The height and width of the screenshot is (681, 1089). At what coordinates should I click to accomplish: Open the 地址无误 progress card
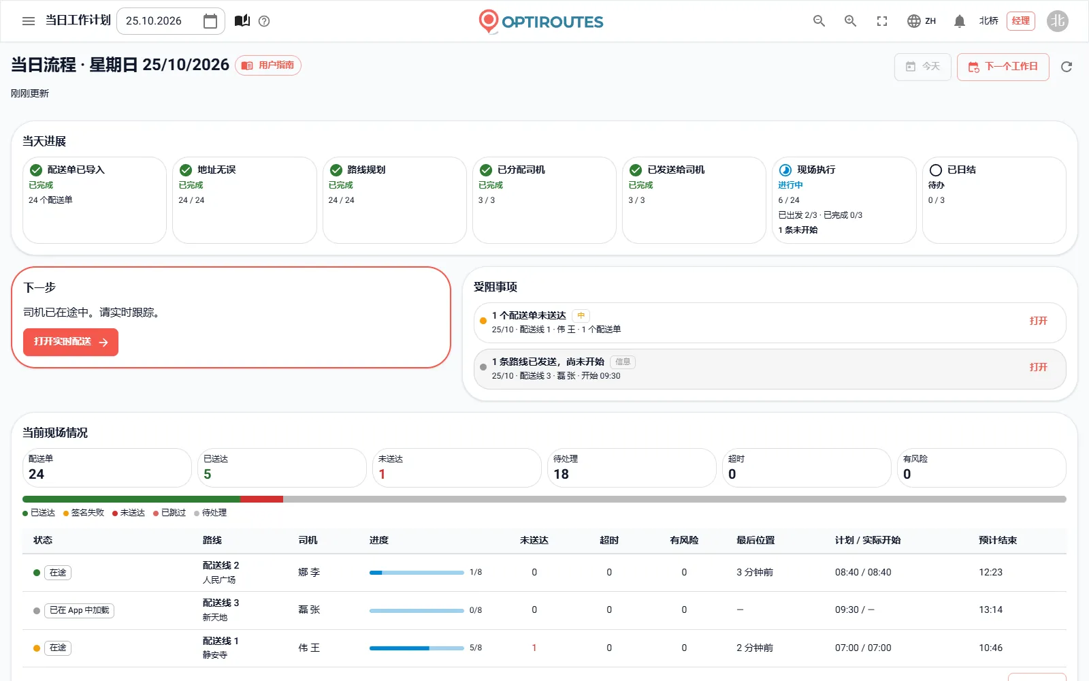tap(244, 200)
